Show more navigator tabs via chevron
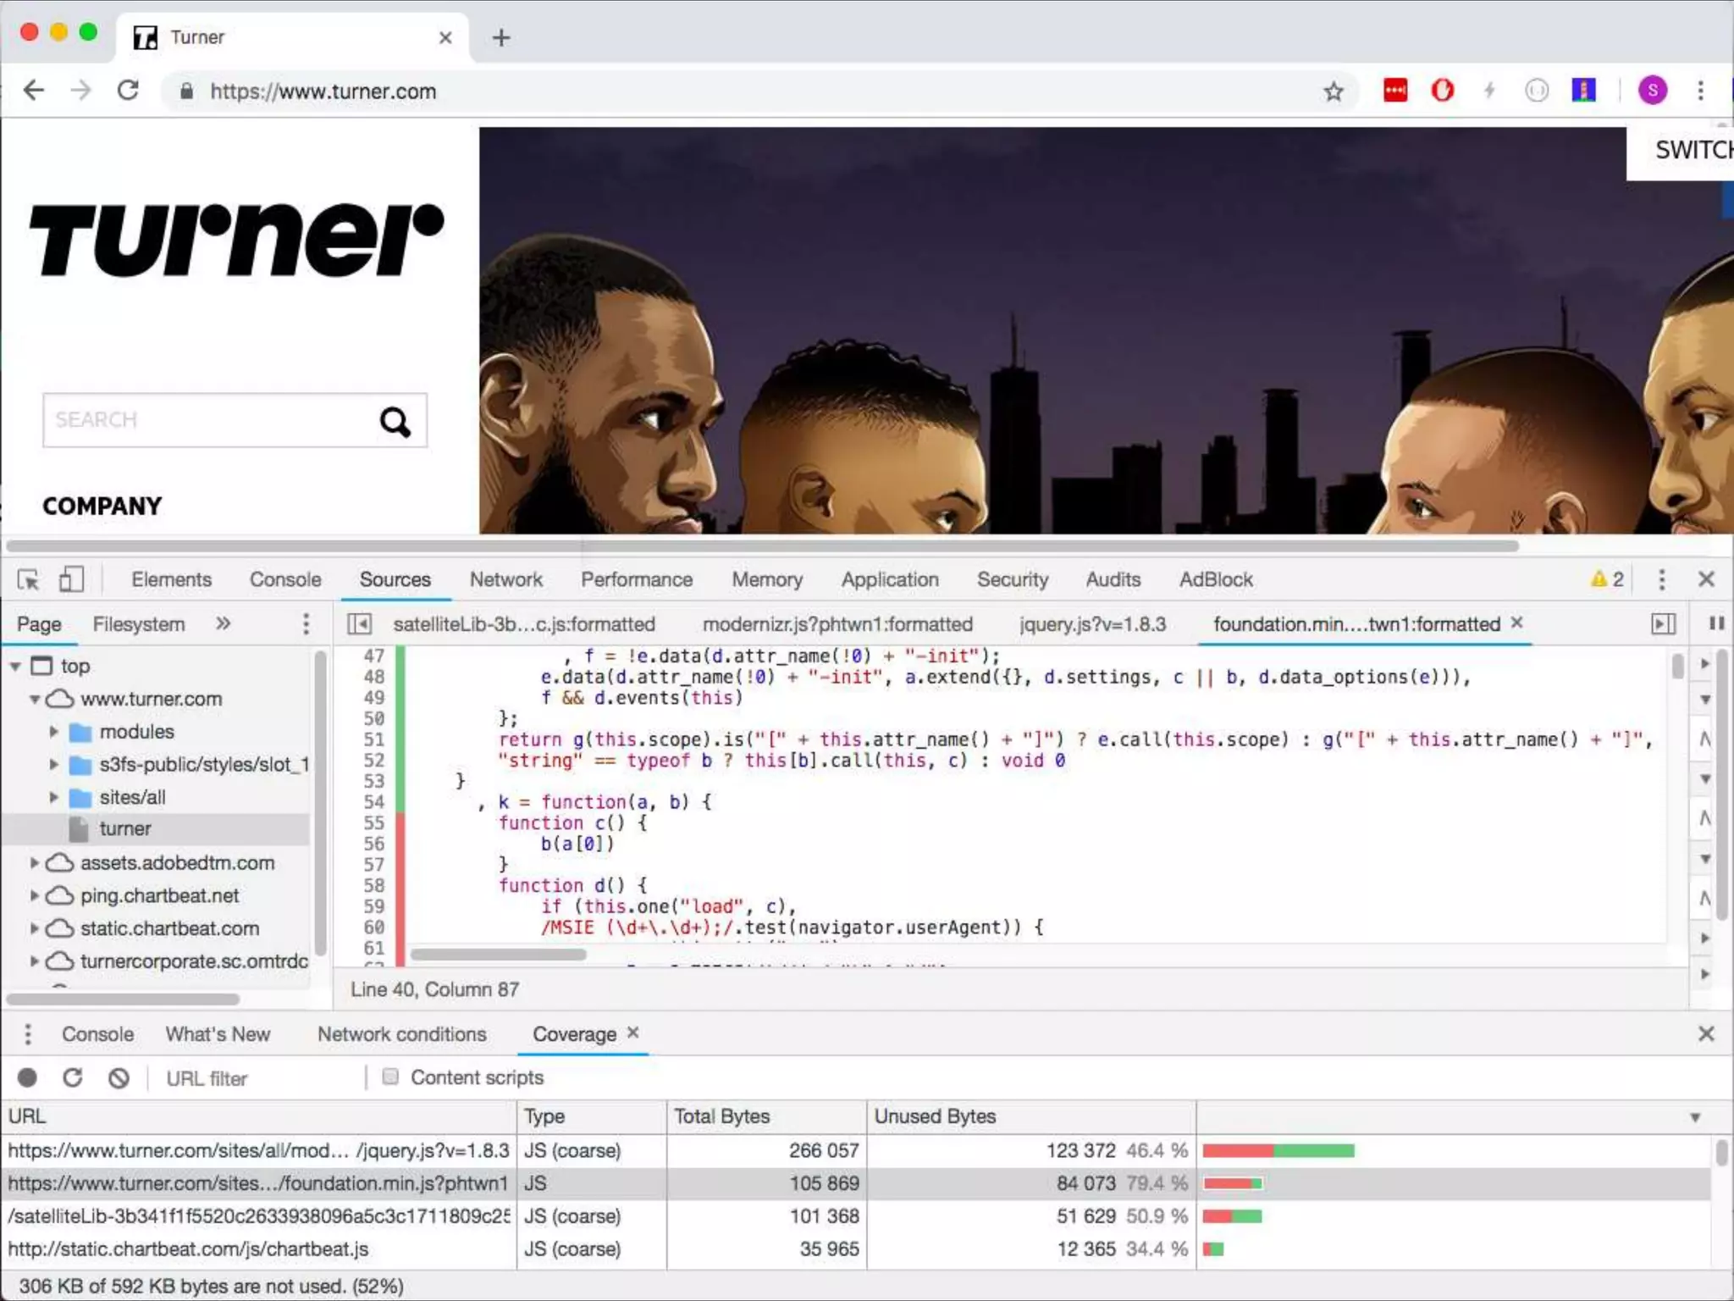 pos(223,624)
